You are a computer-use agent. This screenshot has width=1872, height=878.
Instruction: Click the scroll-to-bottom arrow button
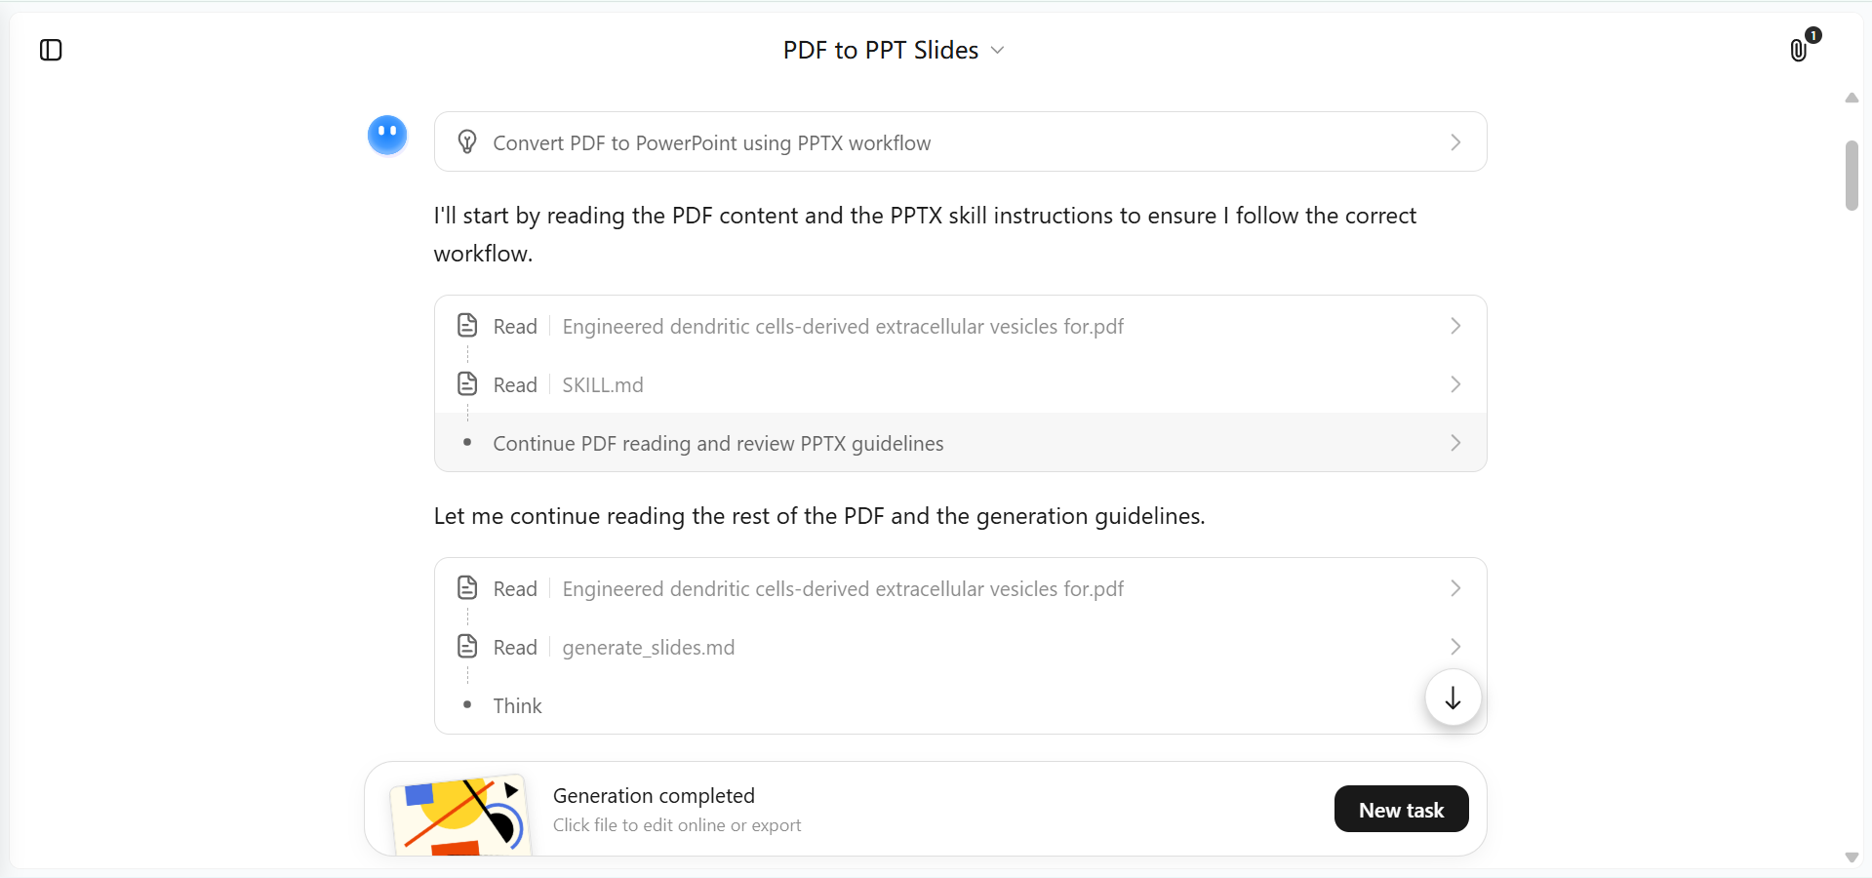point(1453,698)
